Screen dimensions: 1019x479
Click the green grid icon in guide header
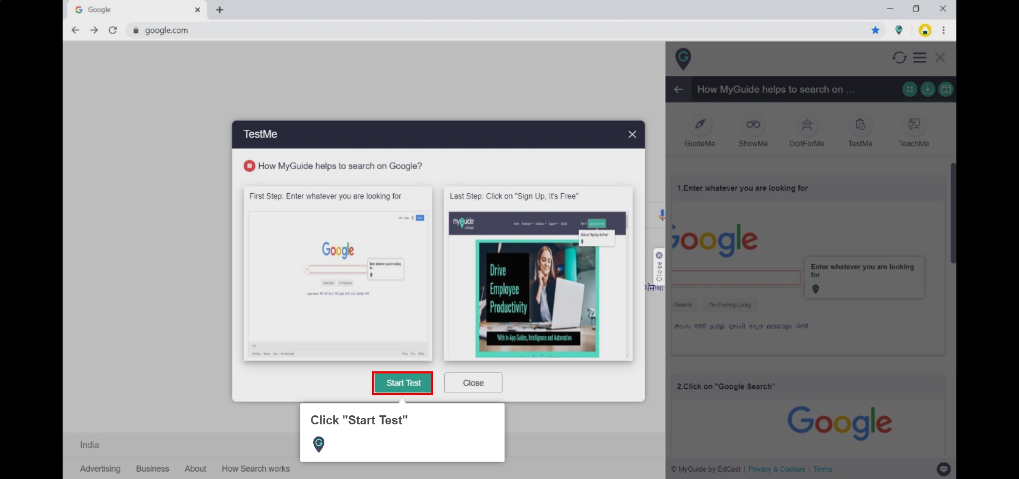point(910,90)
